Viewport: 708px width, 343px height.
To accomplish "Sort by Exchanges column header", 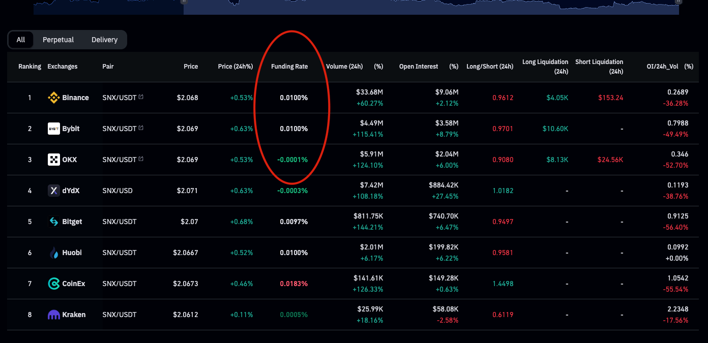I will pos(63,67).
